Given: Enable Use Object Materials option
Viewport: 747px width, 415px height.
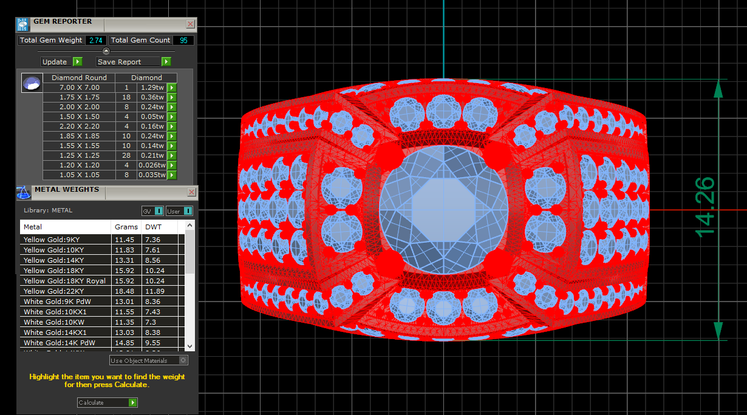Looking at the screenshot, I should [x=183, y=360].
